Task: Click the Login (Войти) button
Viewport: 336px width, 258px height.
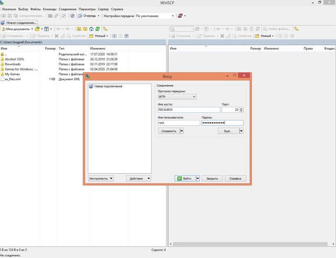Action: 184,178
